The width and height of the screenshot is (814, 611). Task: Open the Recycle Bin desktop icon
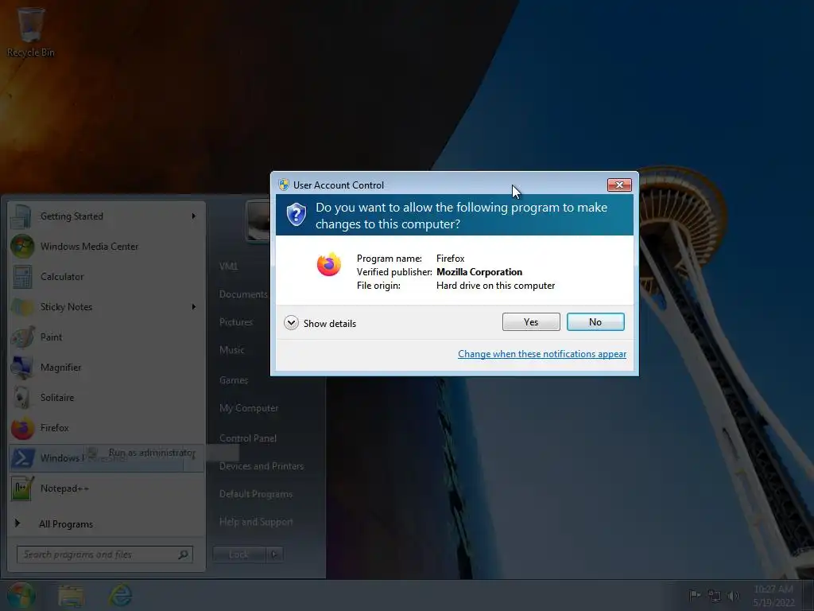[31, 31]
